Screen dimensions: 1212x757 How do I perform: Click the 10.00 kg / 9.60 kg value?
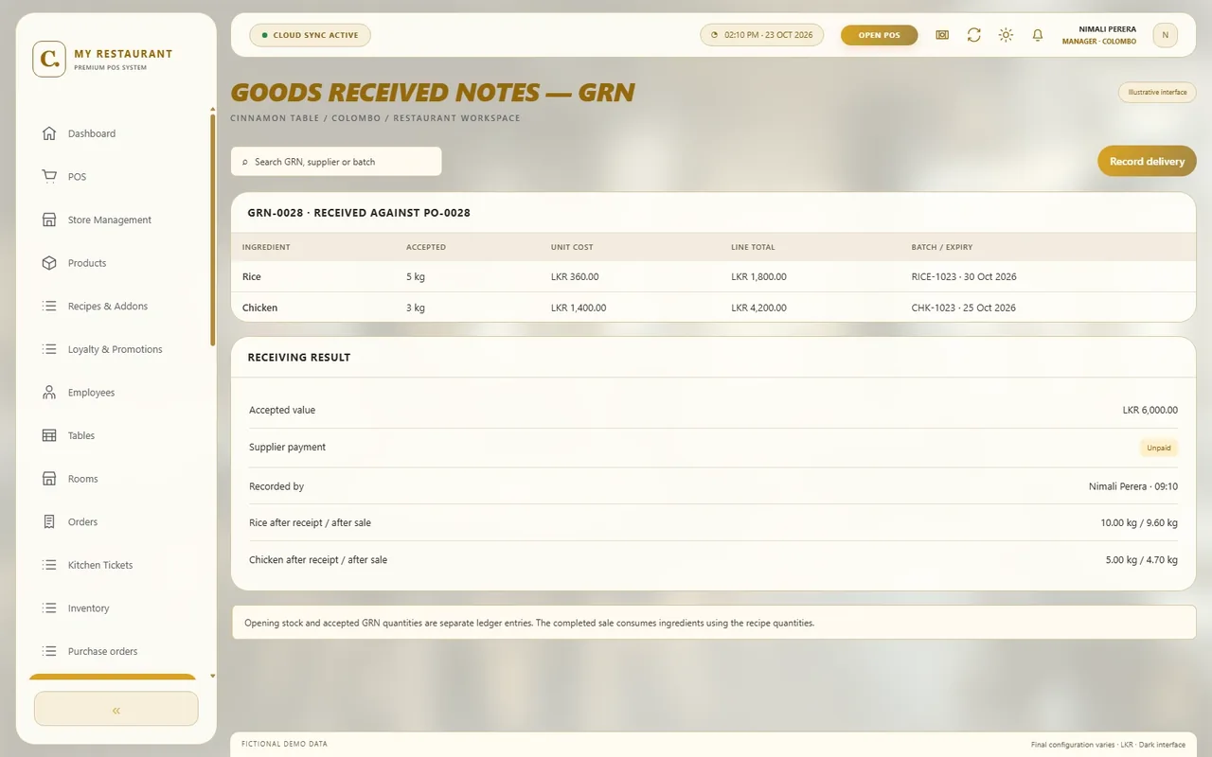(1139, 523)
